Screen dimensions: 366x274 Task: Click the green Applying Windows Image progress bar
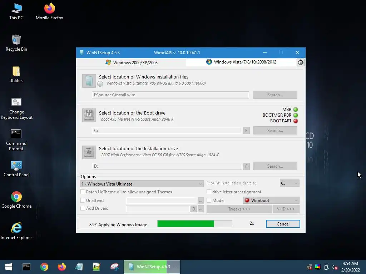pos(195,224)
